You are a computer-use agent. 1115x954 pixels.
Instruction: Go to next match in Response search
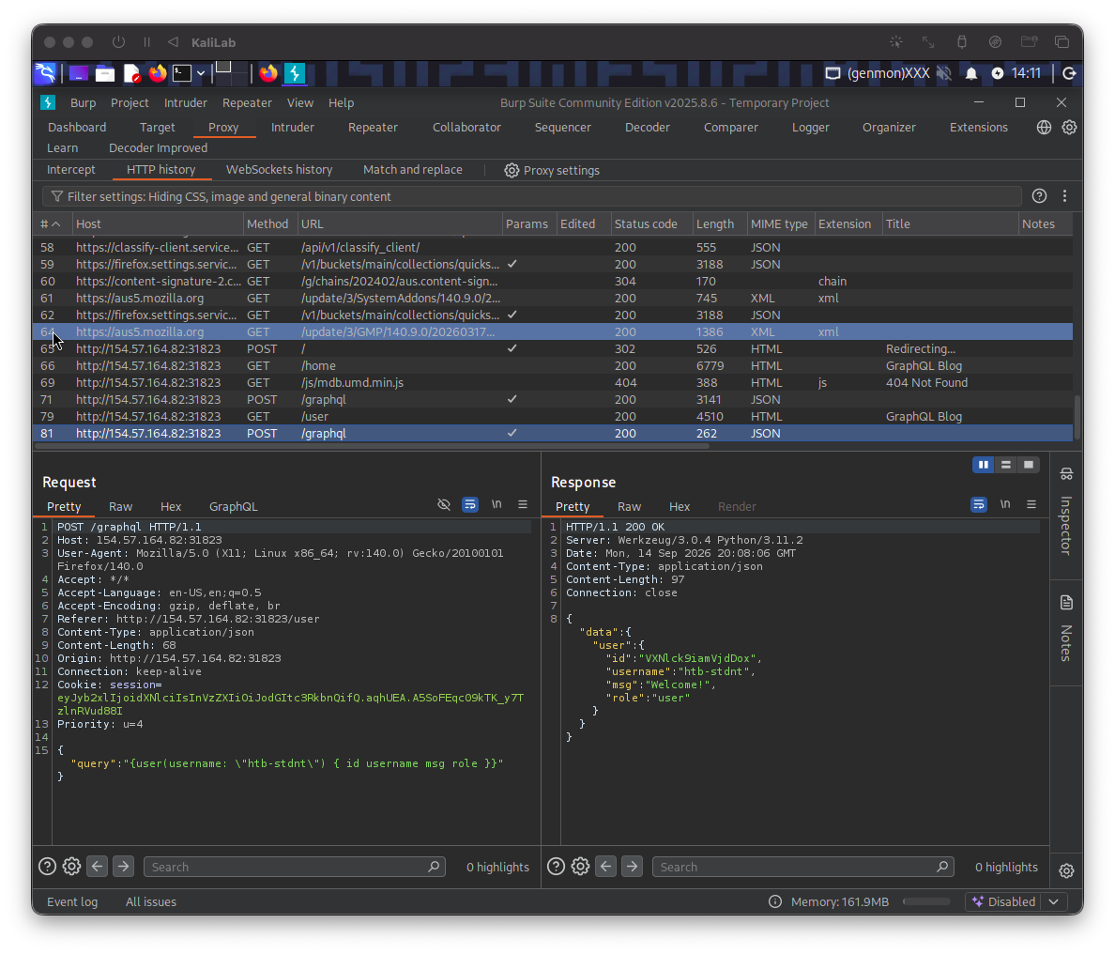(x=632, y=867)
